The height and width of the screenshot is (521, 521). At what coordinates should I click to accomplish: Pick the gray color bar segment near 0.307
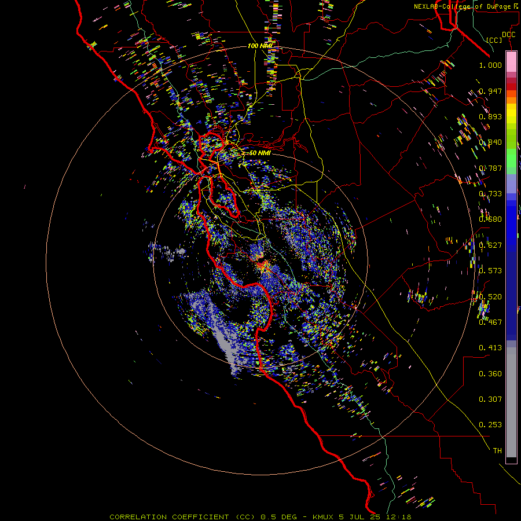[x=511, y=402]
